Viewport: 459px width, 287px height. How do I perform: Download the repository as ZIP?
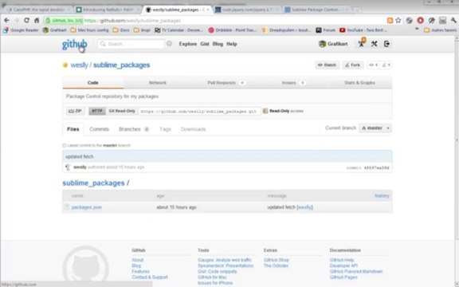pos(75,111)
